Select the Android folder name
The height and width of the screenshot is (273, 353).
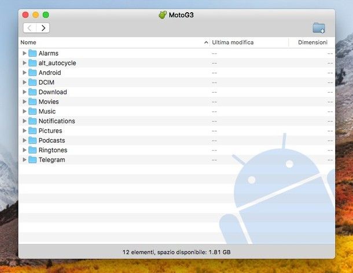[x=50, y=72]
